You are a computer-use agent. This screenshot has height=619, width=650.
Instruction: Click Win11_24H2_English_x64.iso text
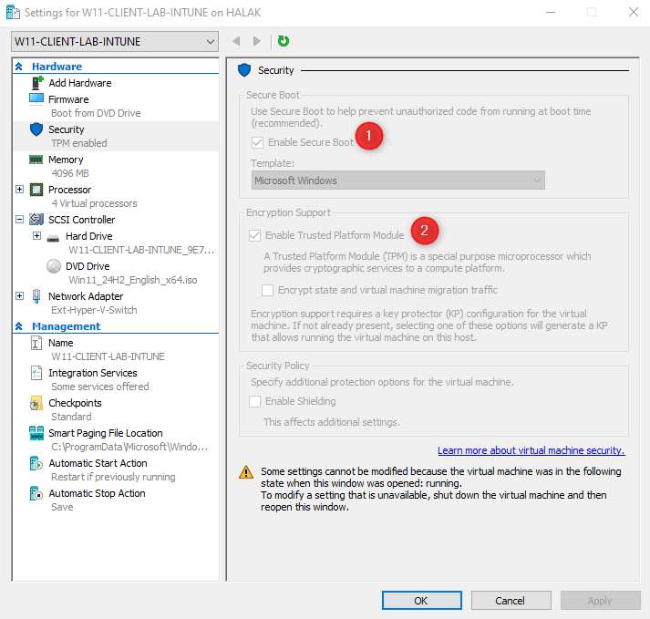(133, 280)
